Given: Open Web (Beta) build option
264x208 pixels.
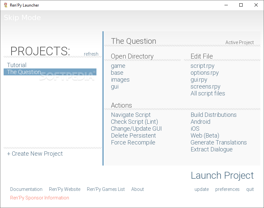Looking at the screenshot, I should click(205, 136).
